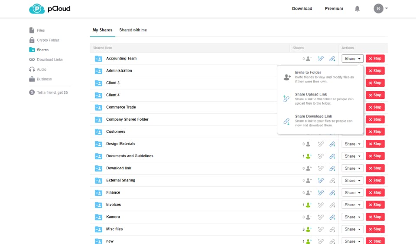Click the download link icon for Kamora
416x244 pixels.
click(332, 217)
